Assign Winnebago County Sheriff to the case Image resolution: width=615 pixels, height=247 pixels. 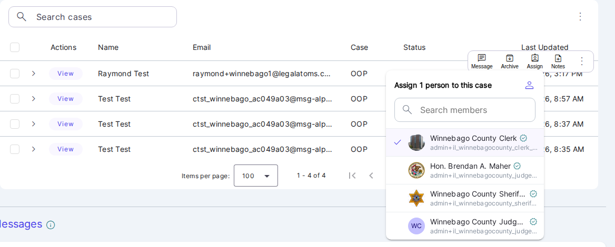point(465,198)
